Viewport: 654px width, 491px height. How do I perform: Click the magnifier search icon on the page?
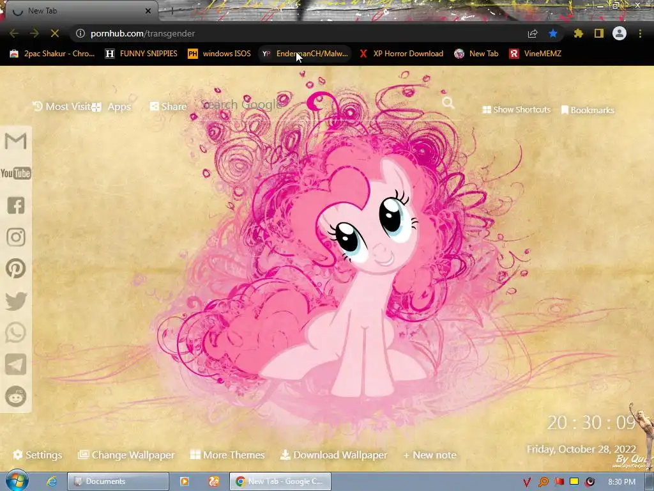(x=448, y=103)
